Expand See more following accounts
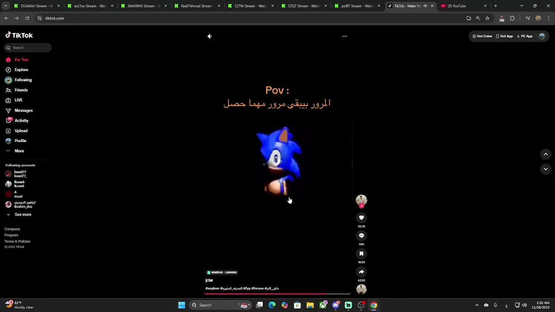Screen dimensions: 555x312 19,214
